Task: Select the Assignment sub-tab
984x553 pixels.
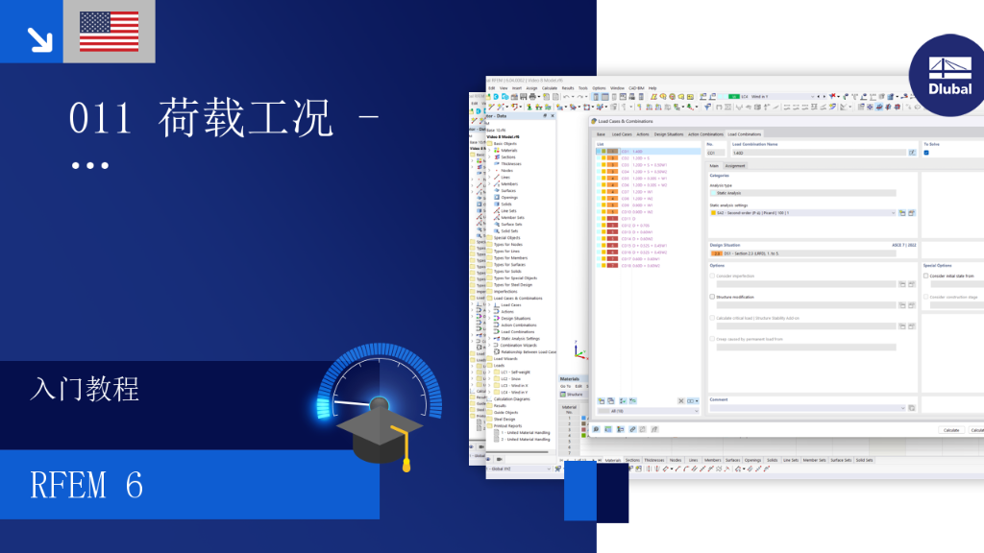Action: [x=735, y=165]
